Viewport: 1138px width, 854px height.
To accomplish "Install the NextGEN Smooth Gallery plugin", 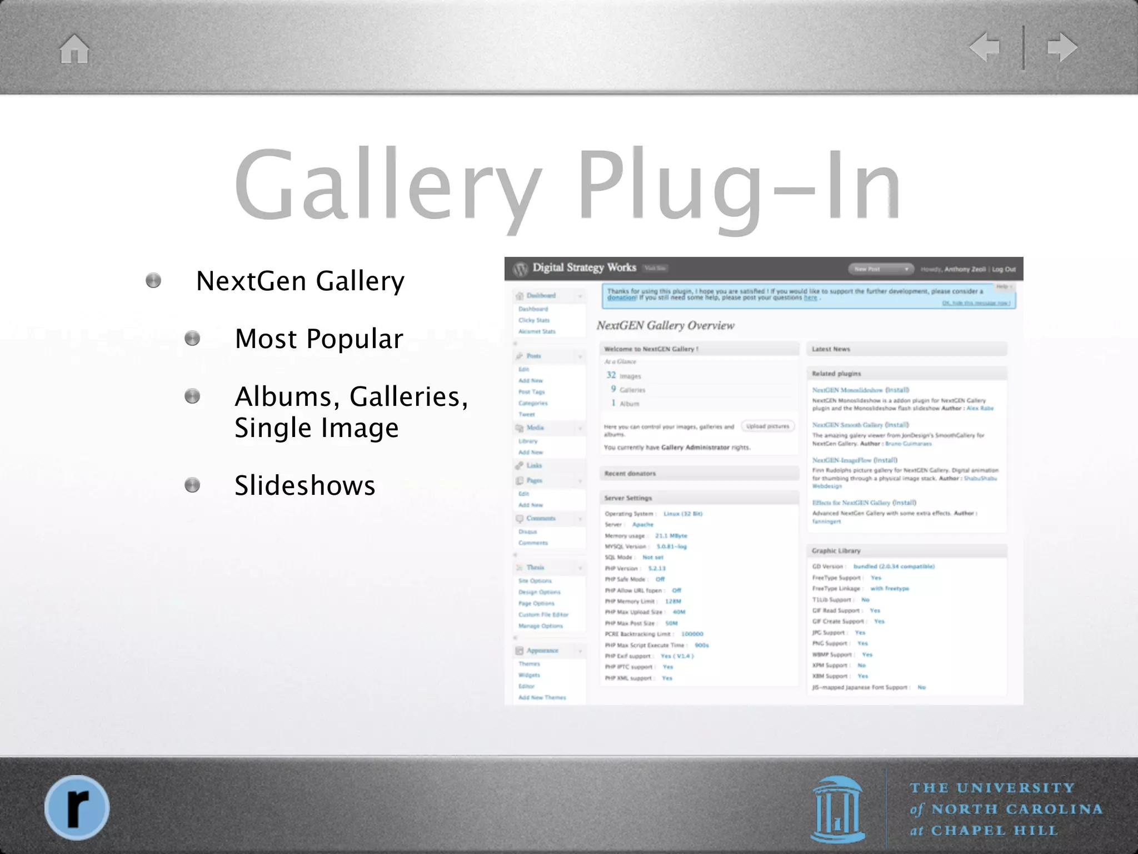I will click(x=897, y=425).
